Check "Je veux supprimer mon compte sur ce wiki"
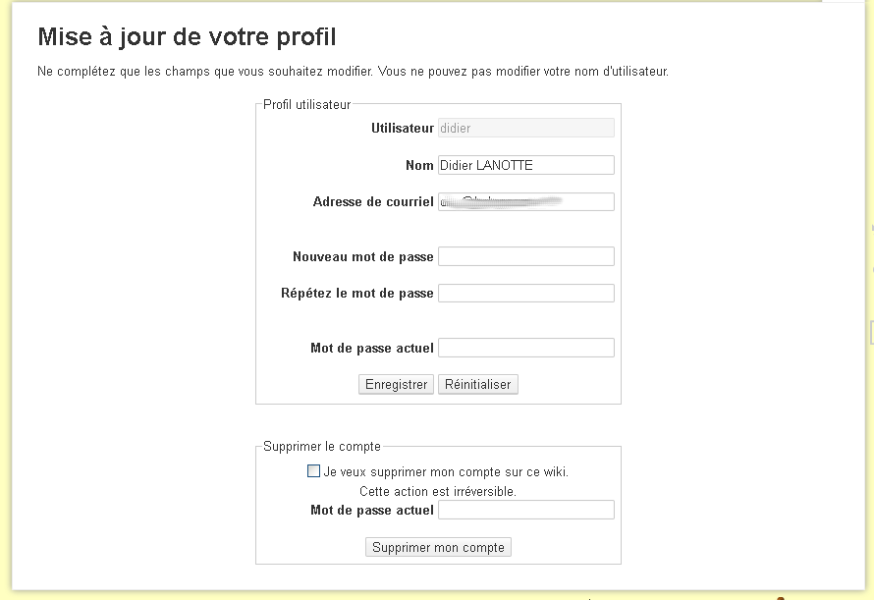The width and height of the screenshot is (874, 600). (314, 471)
